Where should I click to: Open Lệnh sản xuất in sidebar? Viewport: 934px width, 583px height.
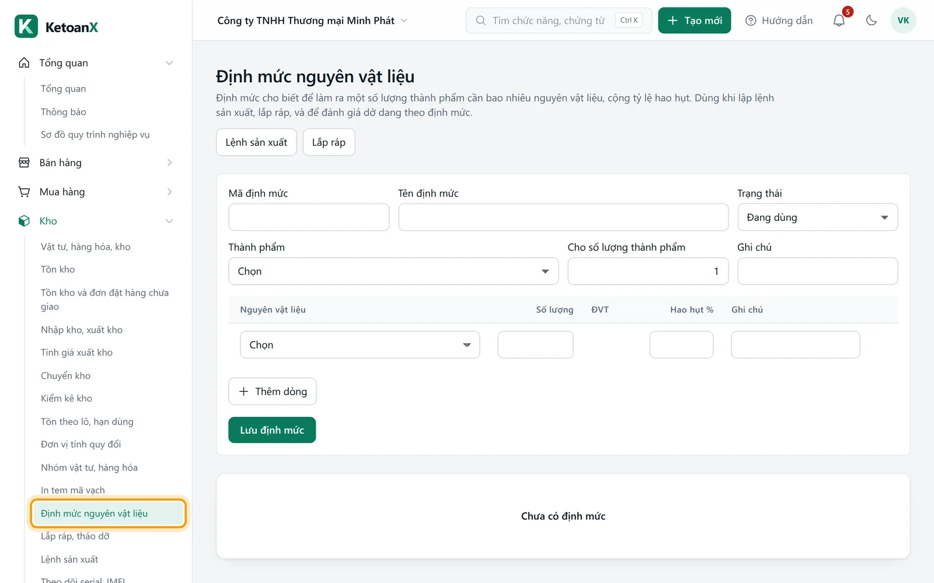69,560
